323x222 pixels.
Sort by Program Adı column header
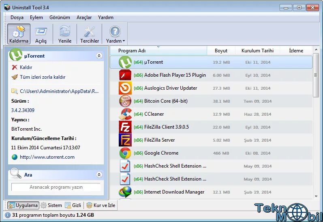pyautogui.click(x=158, y=51)
